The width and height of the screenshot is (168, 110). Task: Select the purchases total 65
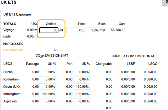click(56, 50)
